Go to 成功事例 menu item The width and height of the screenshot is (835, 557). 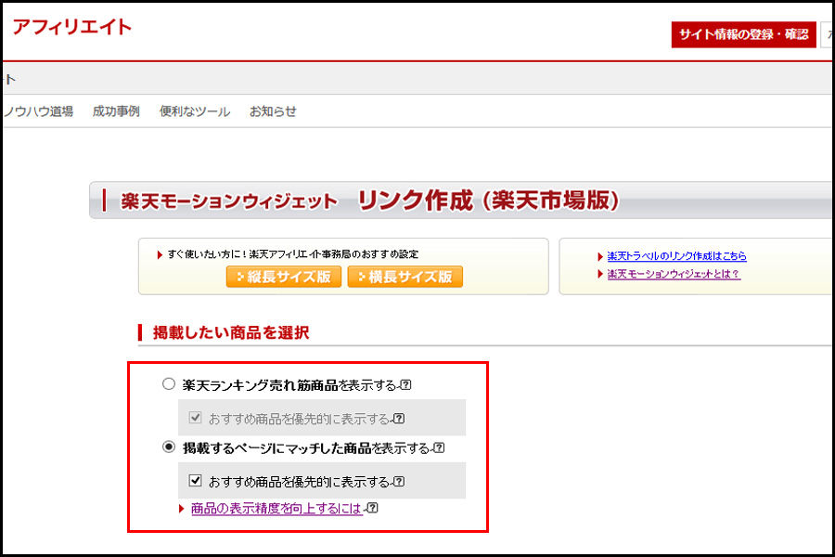(x=116, y=111)
